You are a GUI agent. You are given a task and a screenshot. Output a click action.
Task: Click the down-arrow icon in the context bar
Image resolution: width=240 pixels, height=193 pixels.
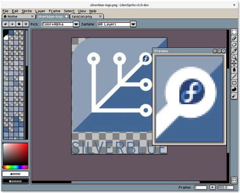[x=12, y=24]
